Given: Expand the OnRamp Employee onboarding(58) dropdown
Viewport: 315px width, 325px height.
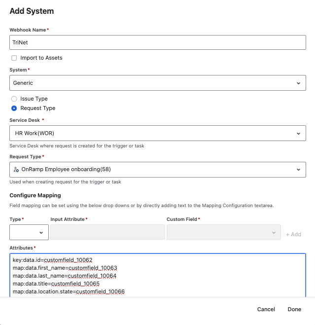Looking at the screenshot, I should (x=158, y=170).
